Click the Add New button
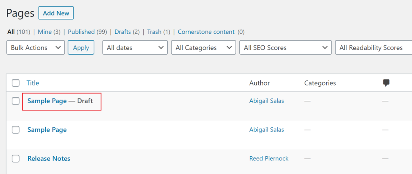Screen dimensions: 412x174 [56, 13]
